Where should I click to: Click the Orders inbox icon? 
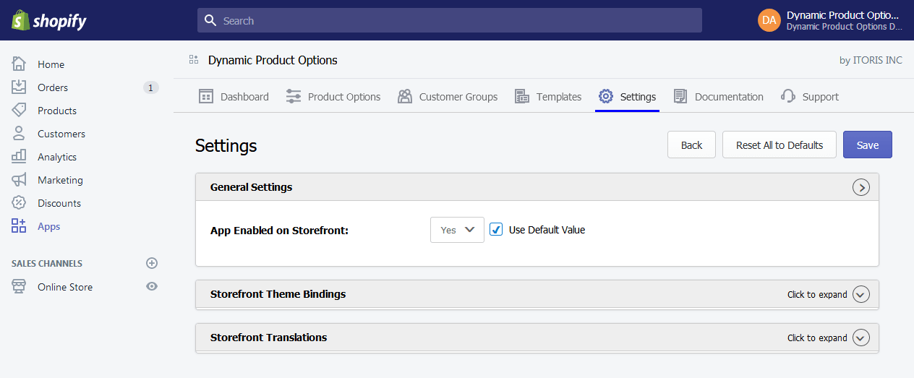(19, 87)
